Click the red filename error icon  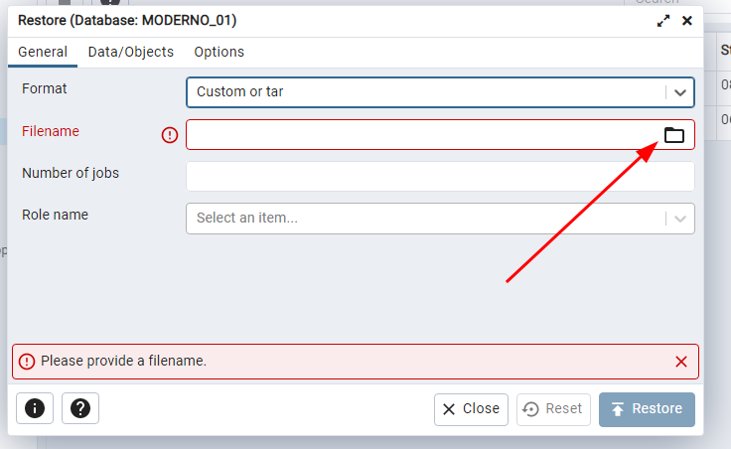click(170, 135)
